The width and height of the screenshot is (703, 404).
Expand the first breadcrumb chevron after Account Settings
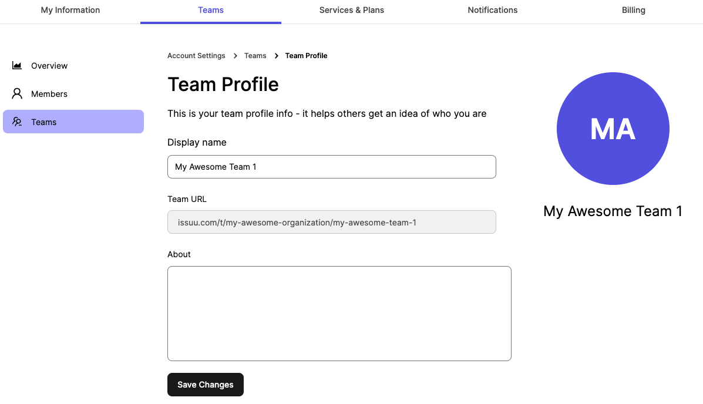point(234,55)
